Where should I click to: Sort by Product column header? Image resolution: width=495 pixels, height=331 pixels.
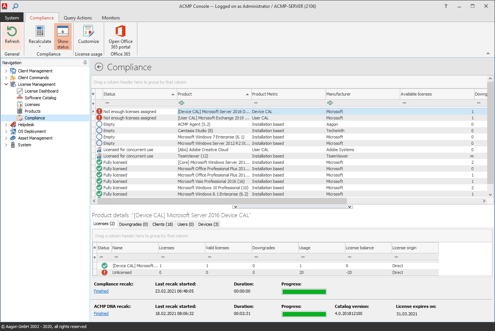(x=214, y=94)
